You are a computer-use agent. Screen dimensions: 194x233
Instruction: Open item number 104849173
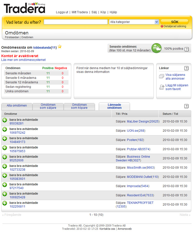17,142
